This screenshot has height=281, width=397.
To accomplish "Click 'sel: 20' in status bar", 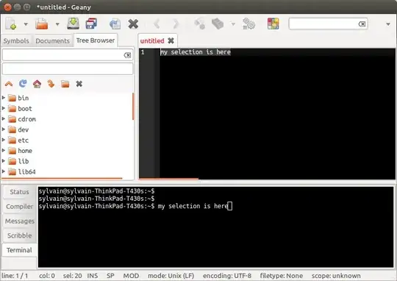I will point(72,276).
